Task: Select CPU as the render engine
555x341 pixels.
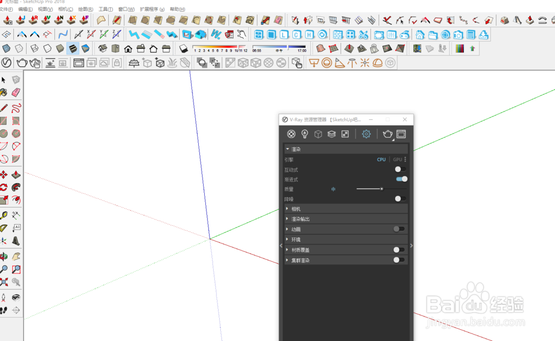Action: click(381, 159)
